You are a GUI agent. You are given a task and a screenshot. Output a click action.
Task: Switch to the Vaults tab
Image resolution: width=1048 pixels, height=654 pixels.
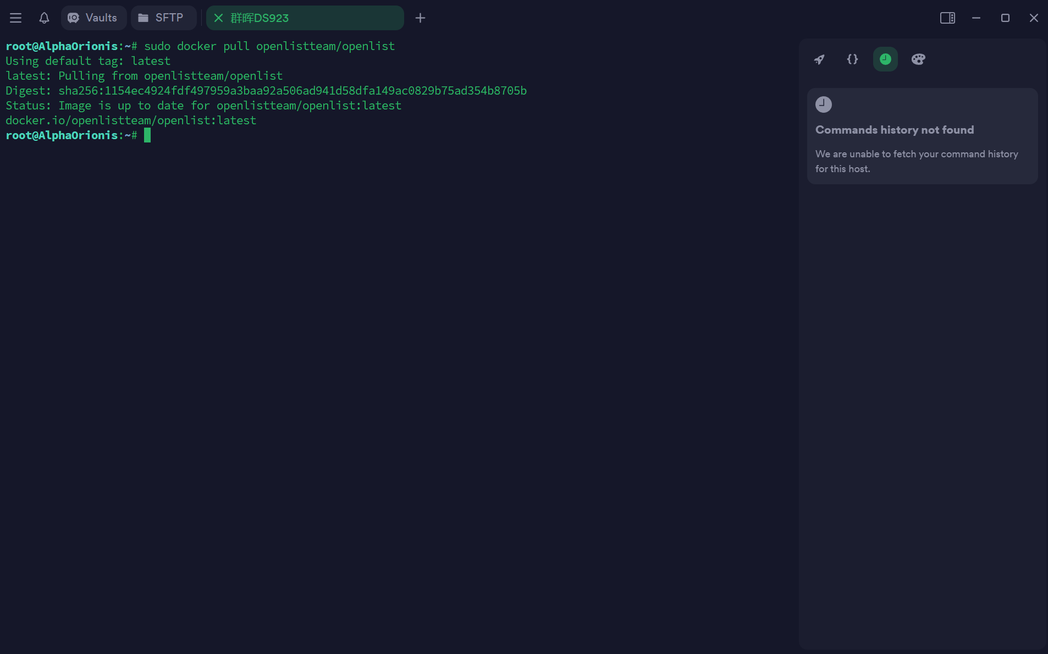coord(93,18)
